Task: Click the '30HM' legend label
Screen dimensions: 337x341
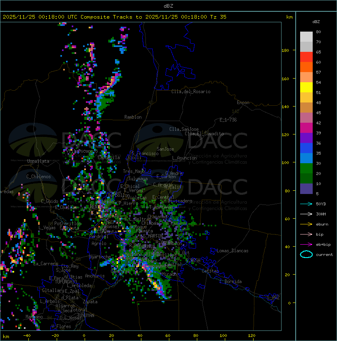Action: click(x=321, y=214)
